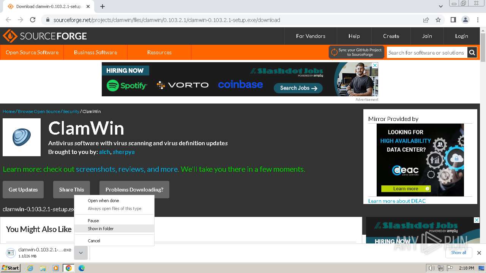486x273 pixels.
Task: Toggle the browser side panel
Action: click(453, 20)
